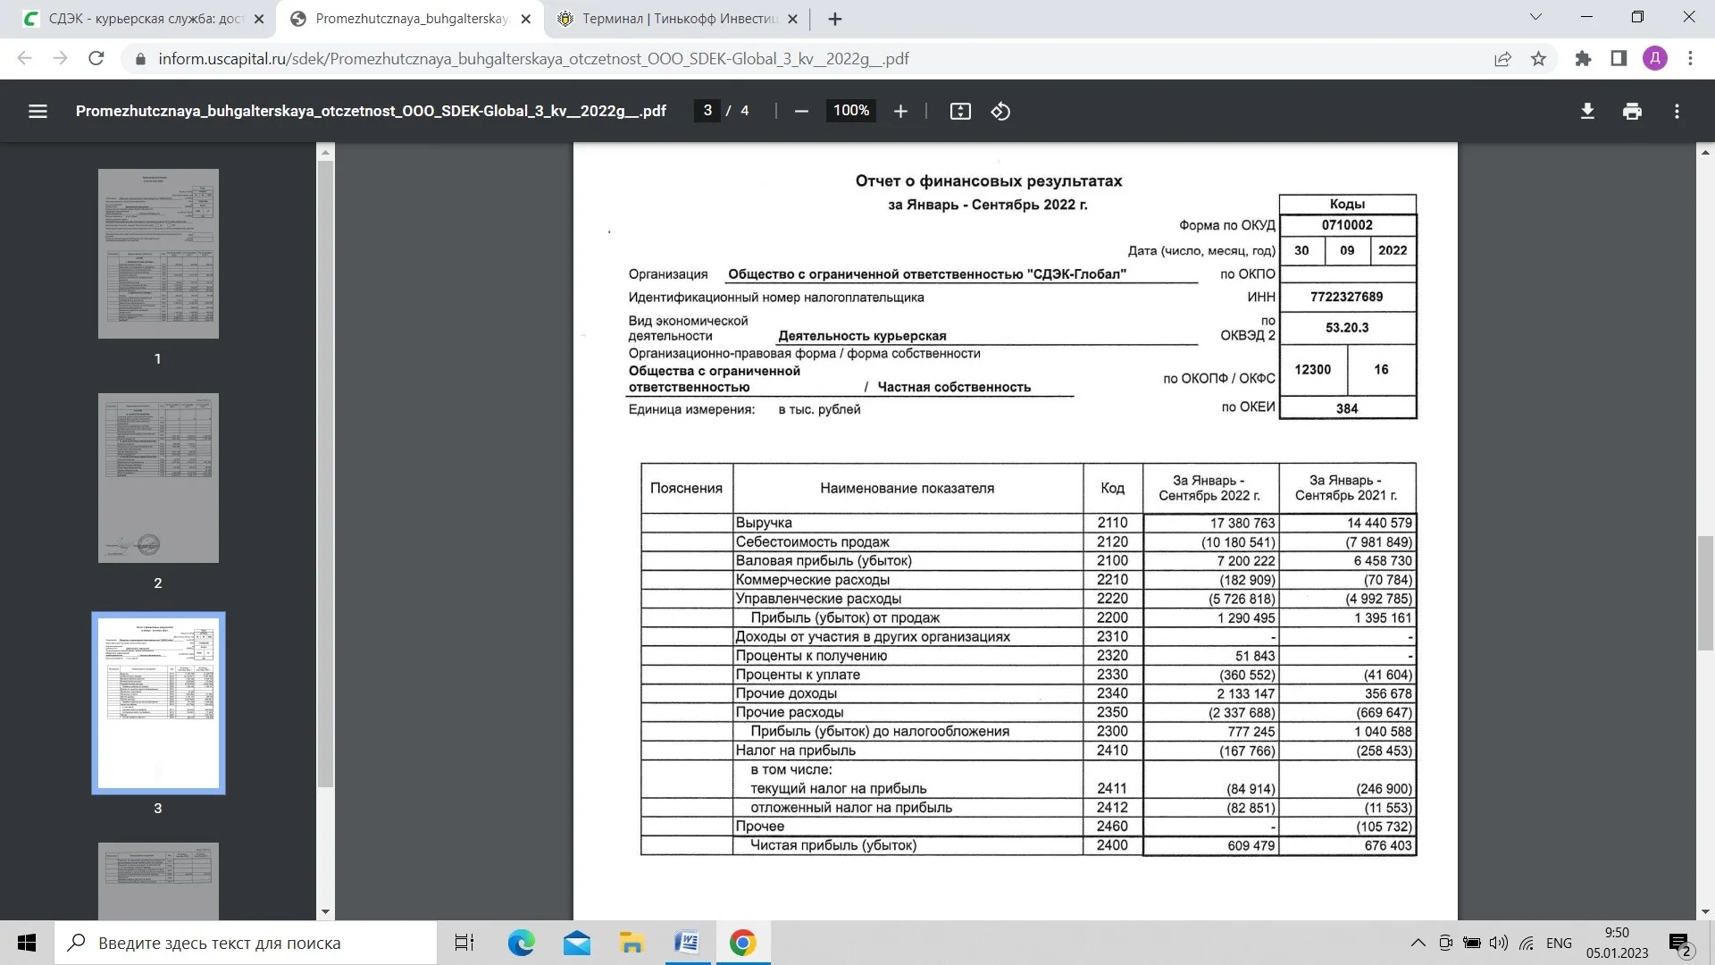Toggle the PDF sidebar menu icon
The image size is (1715, 965).
tap(38, 111)
